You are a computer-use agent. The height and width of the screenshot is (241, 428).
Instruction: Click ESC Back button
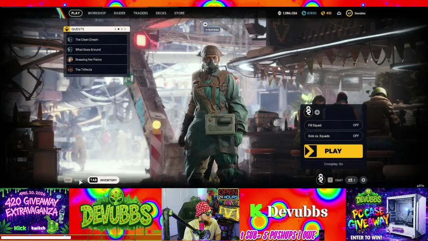[74, 180]
